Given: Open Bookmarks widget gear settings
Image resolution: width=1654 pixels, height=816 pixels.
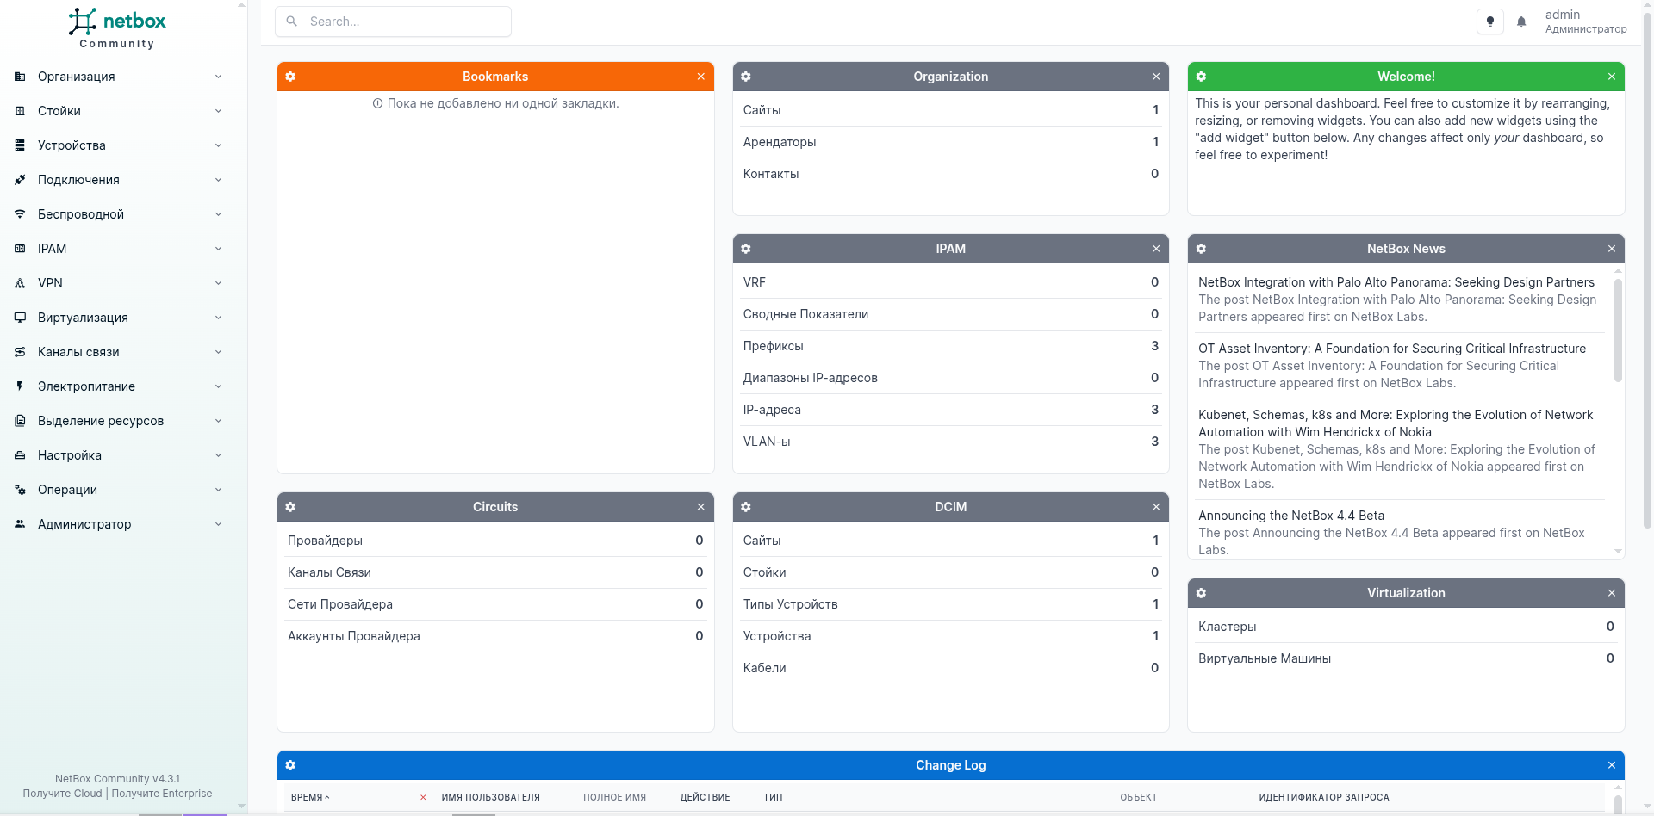Looking at the screenshot, I should pos(290,77).
